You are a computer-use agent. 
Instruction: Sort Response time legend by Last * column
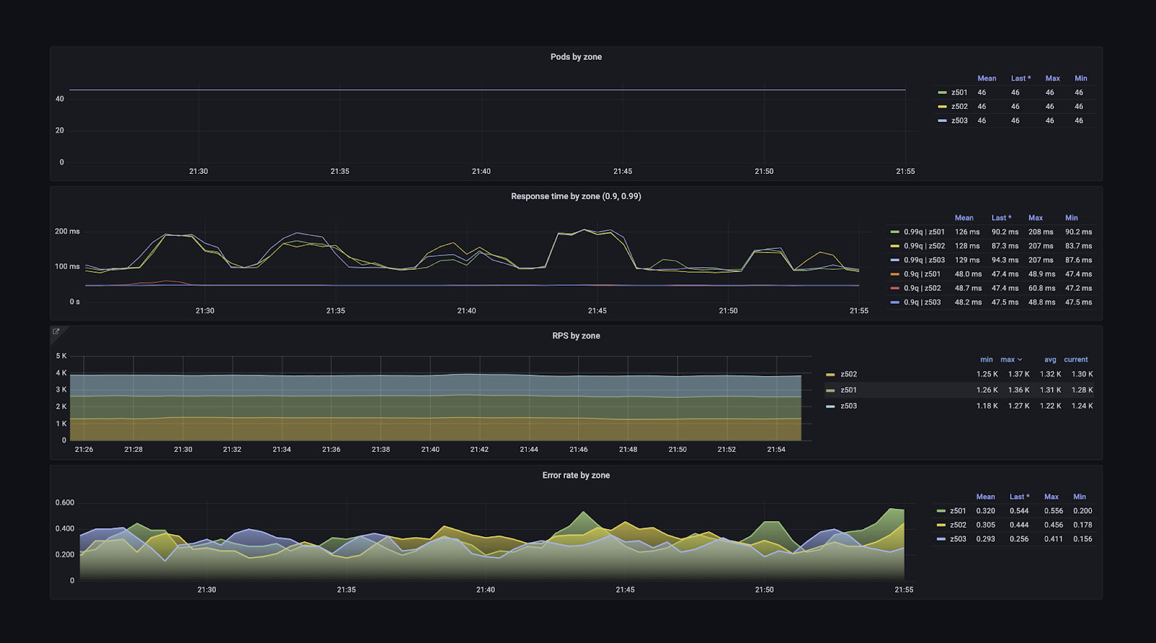tap(1001, 217)
